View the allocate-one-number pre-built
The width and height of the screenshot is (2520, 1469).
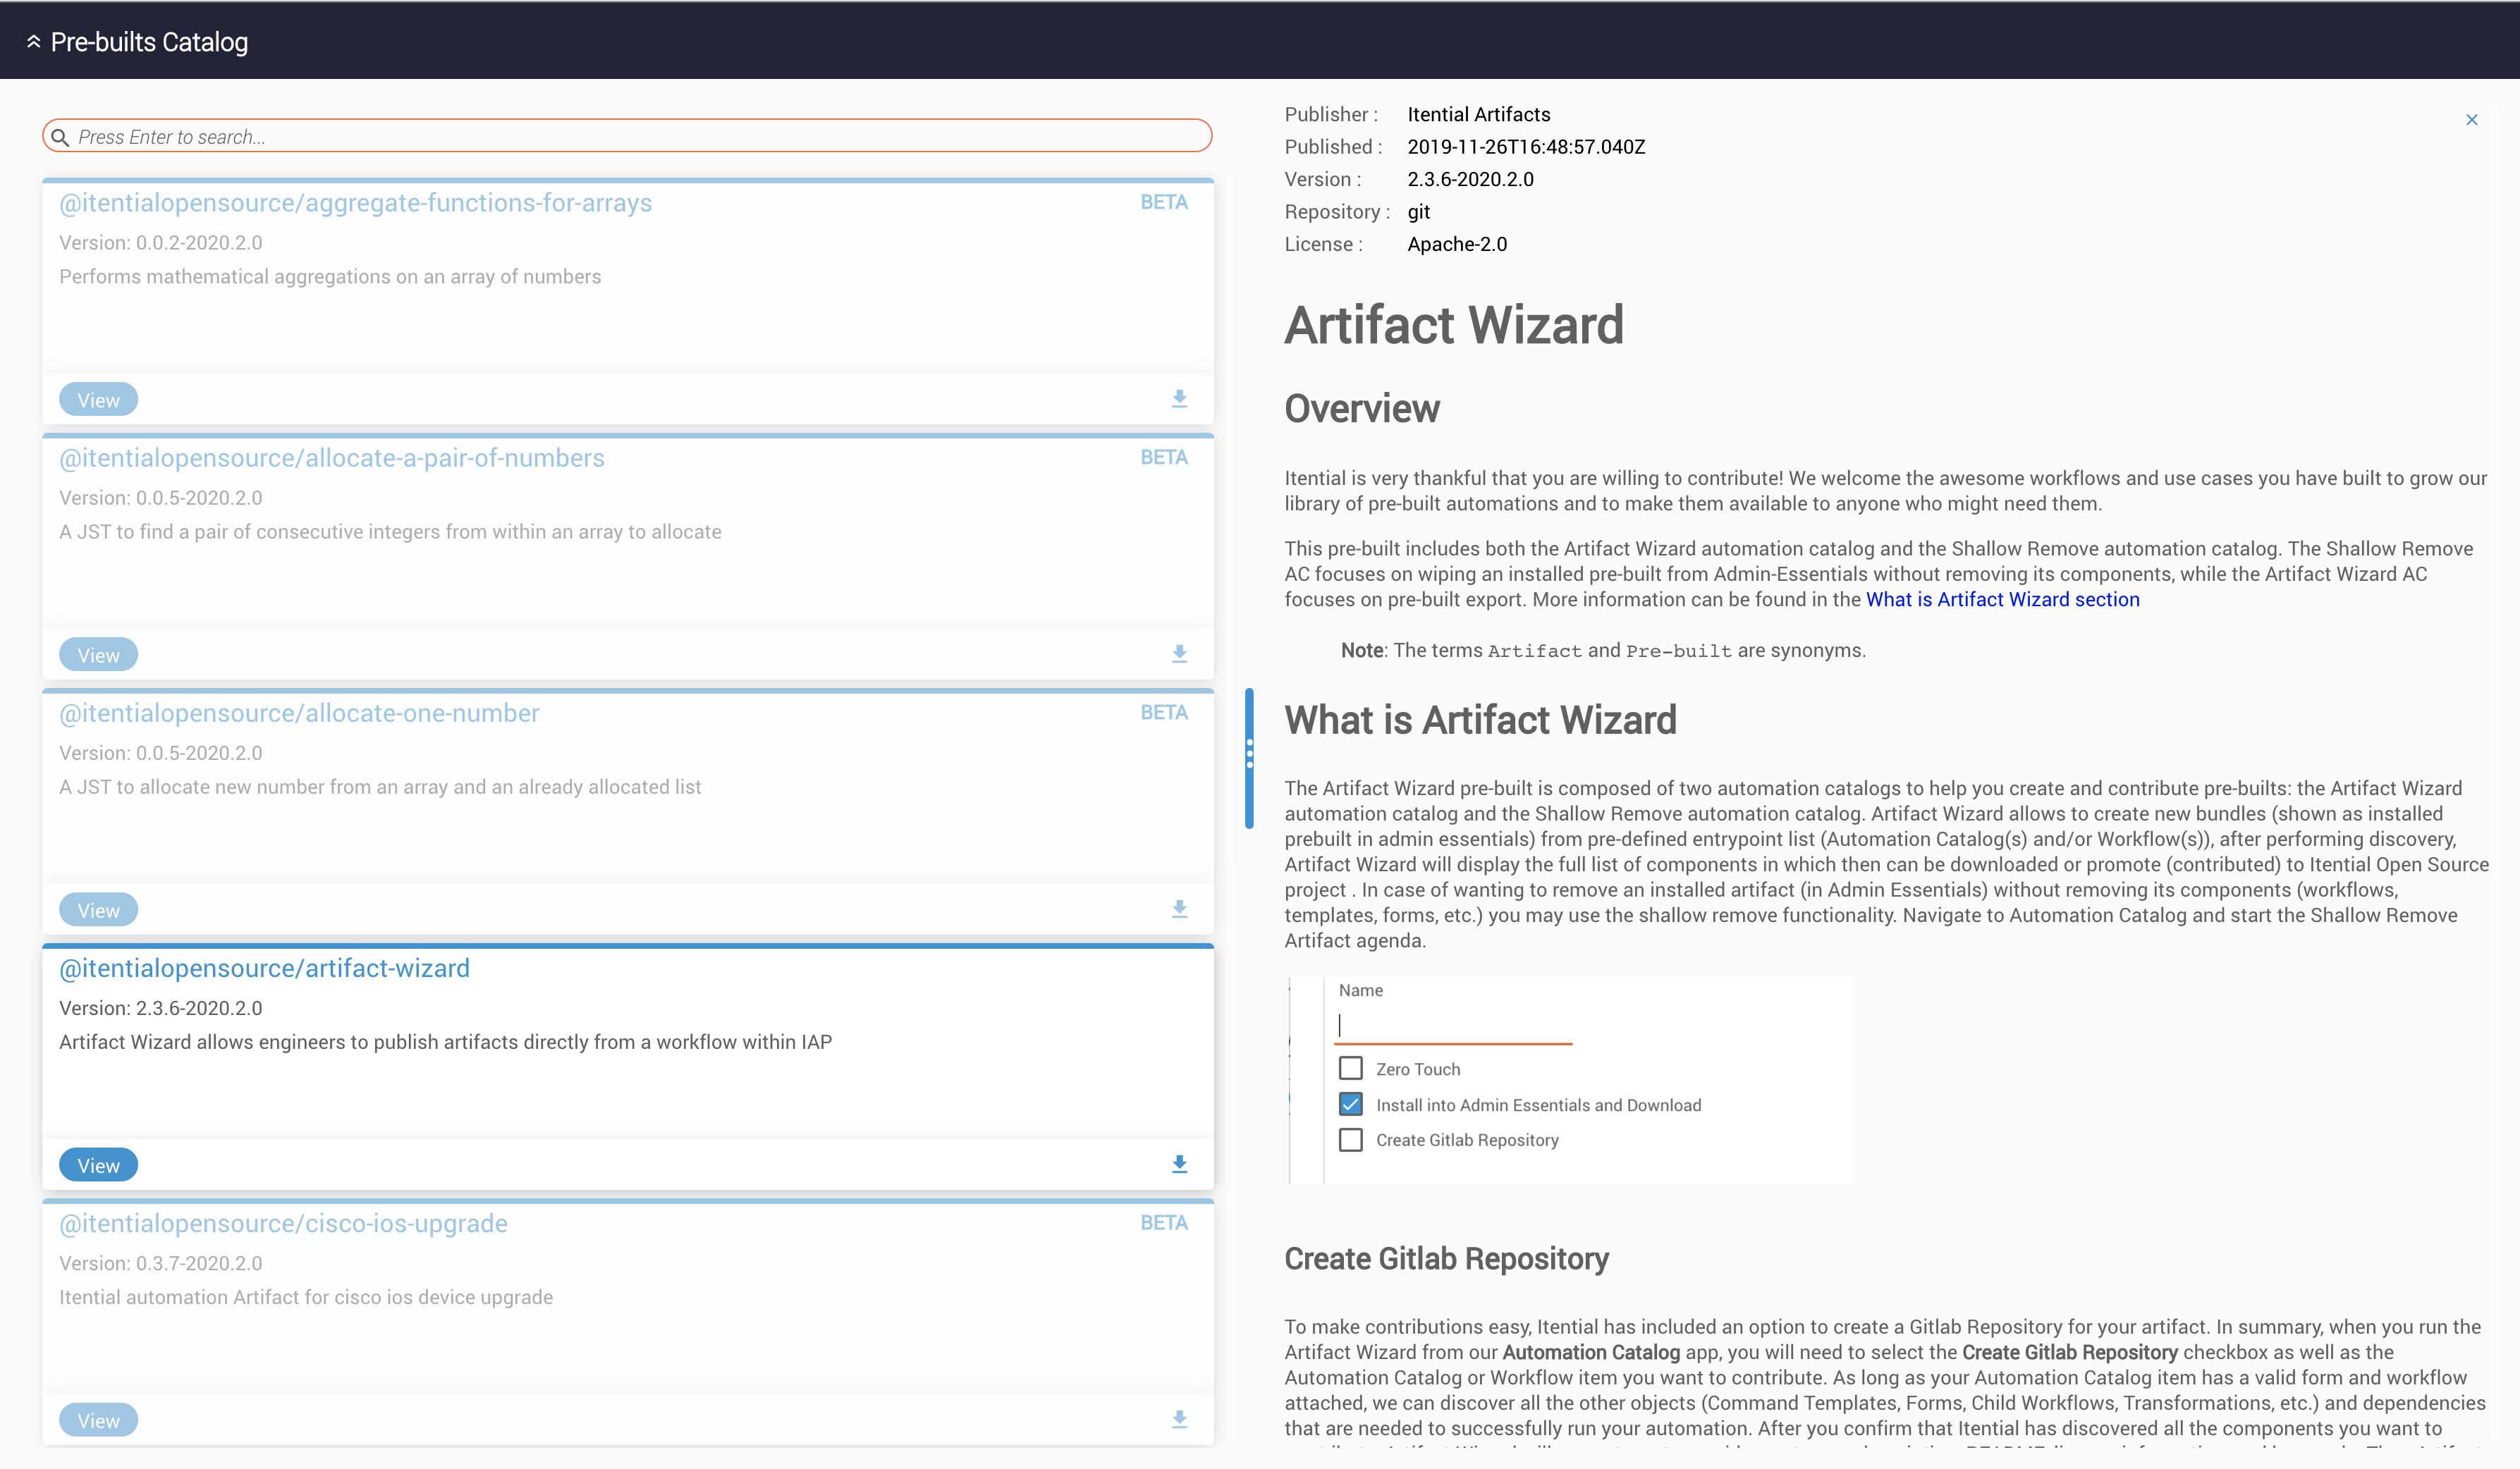click(x=98, y=910)
